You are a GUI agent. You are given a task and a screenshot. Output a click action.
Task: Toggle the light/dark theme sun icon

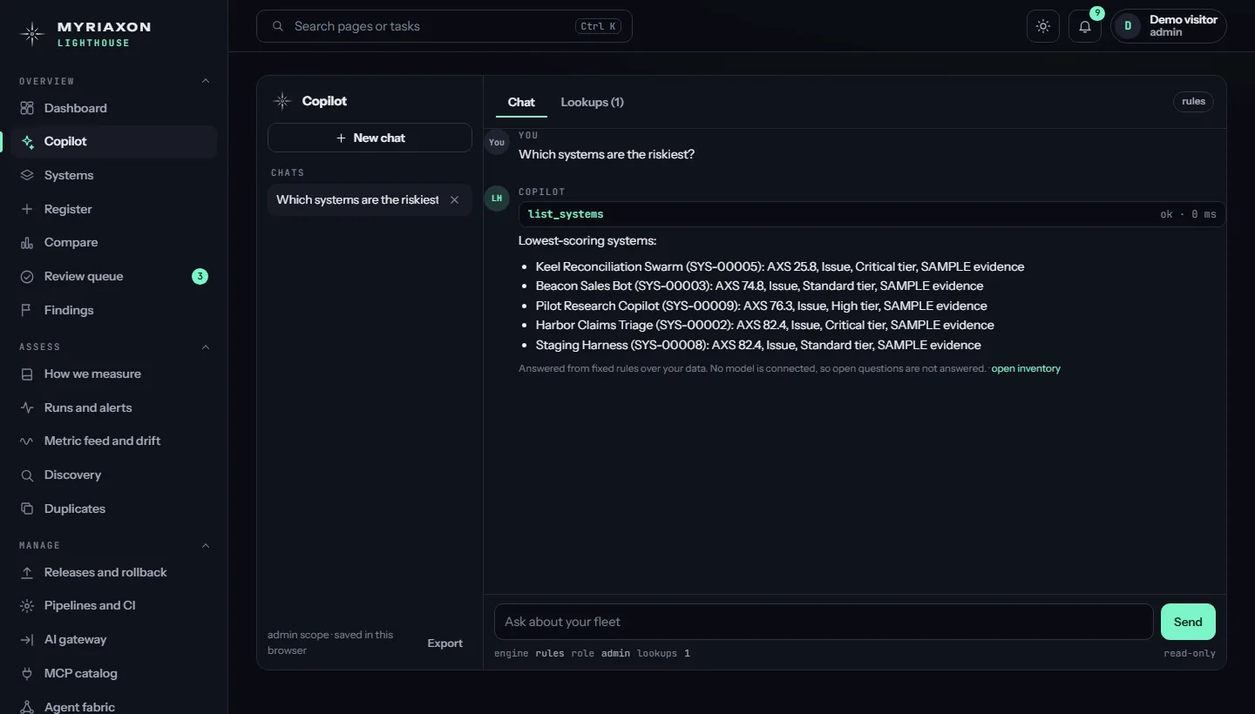1043,26
